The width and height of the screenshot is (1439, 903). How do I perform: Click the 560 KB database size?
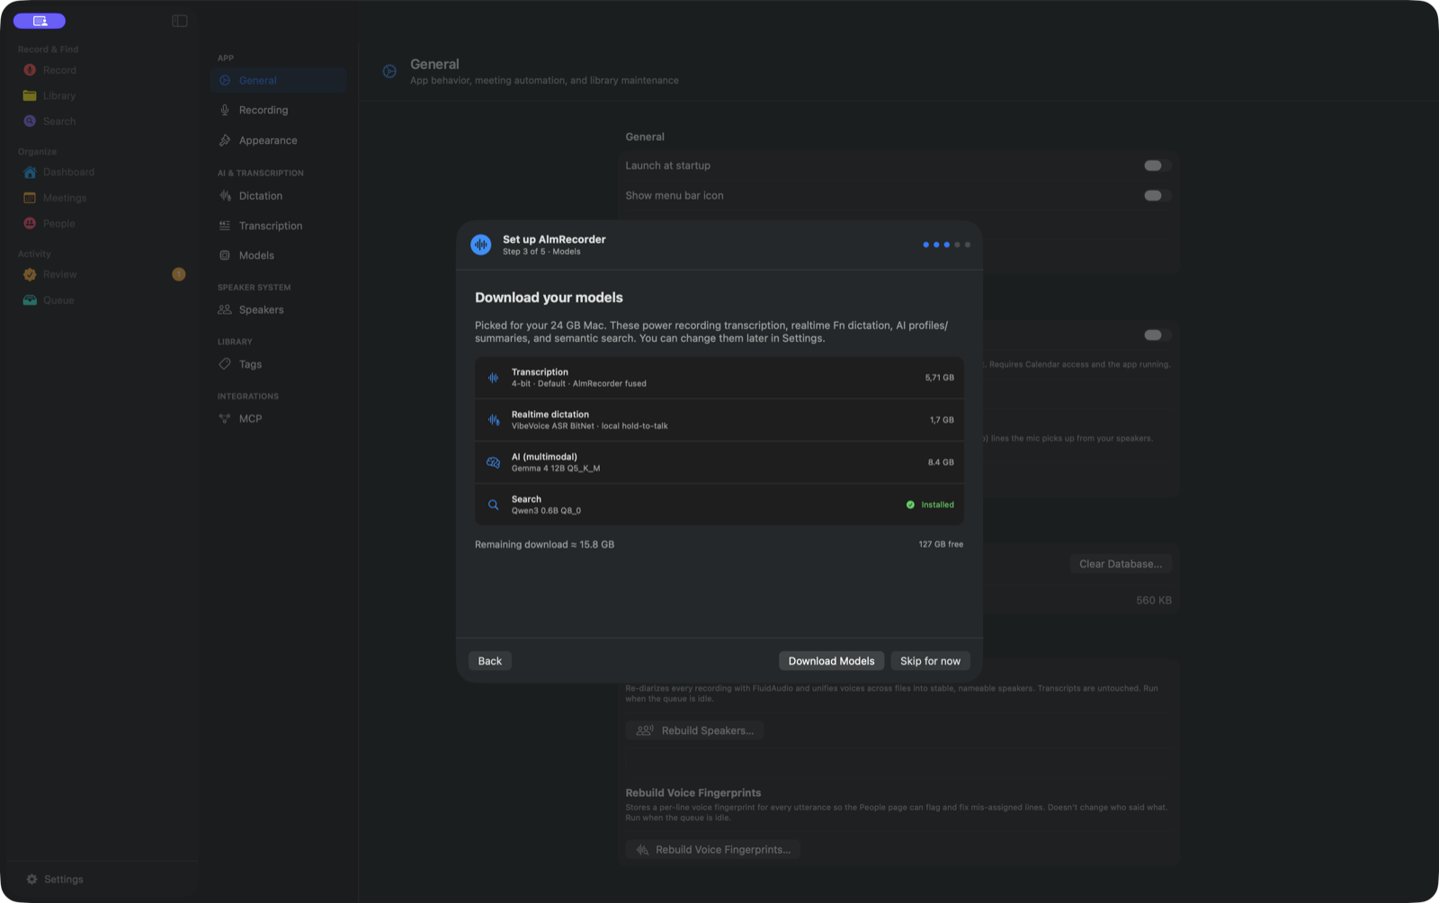[x=1154, y=600]
